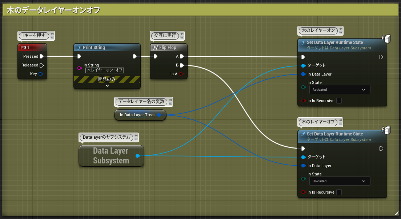The height and width of the screenshot is (219, 401).
Task: Toggle pin on the 交互に実行 comment bubble
Action: (182, 34)
